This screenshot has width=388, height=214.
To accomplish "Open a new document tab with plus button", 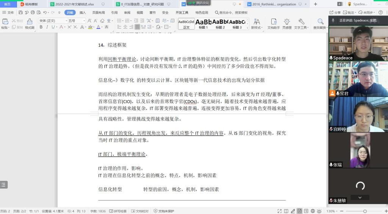I will 316,4.
